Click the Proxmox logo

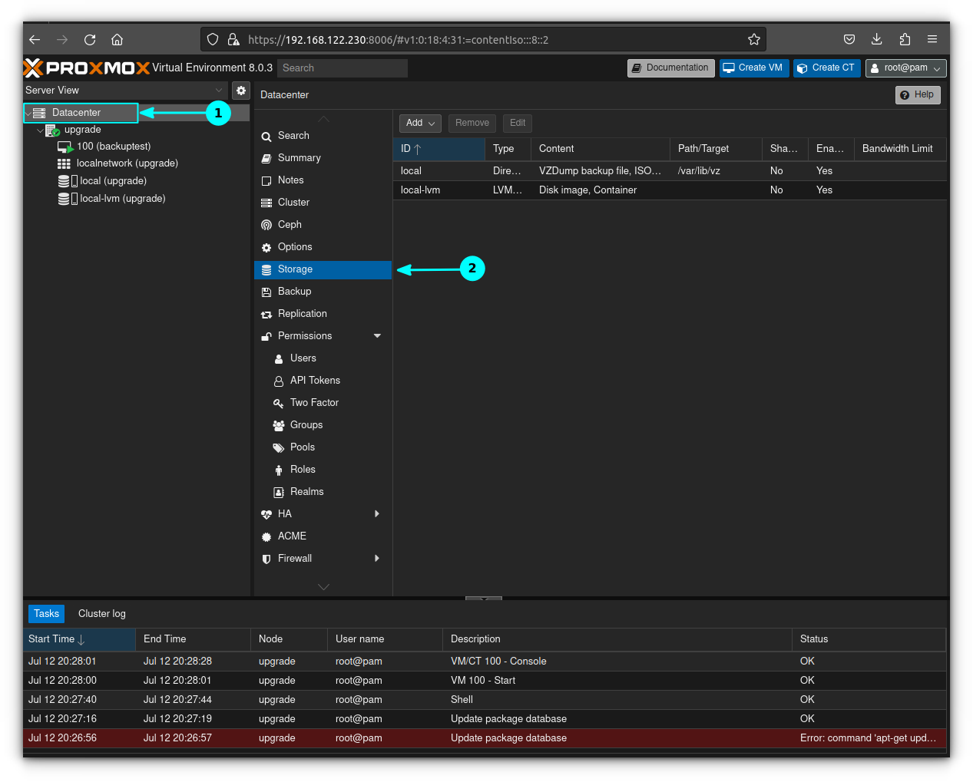[87, 68]
